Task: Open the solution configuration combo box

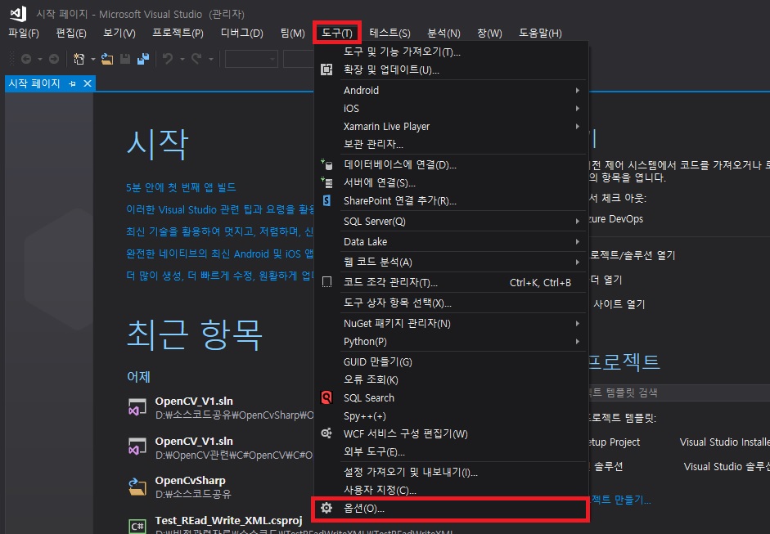Action: (x=251, y=59)
